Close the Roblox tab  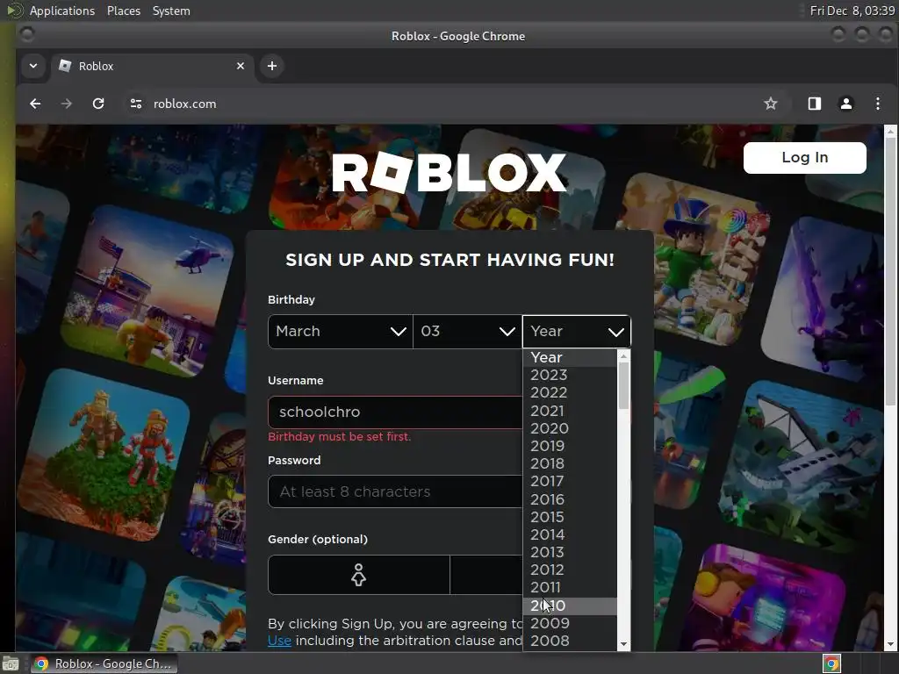[x=241, y=66]
